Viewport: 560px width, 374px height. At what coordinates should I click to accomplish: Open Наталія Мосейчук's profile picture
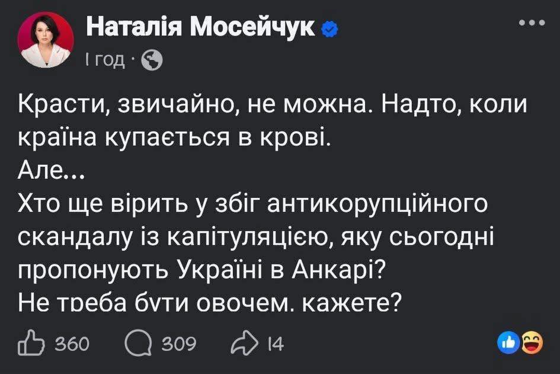pos(46,41)
